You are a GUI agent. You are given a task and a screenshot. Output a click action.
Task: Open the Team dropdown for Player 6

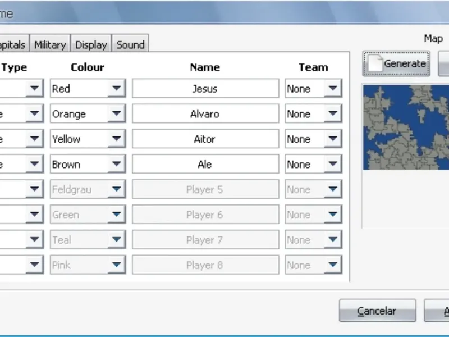click(314, 215)
